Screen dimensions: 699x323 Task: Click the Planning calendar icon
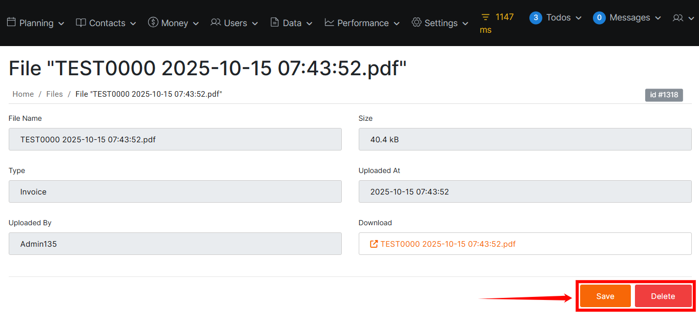point(11,23)
